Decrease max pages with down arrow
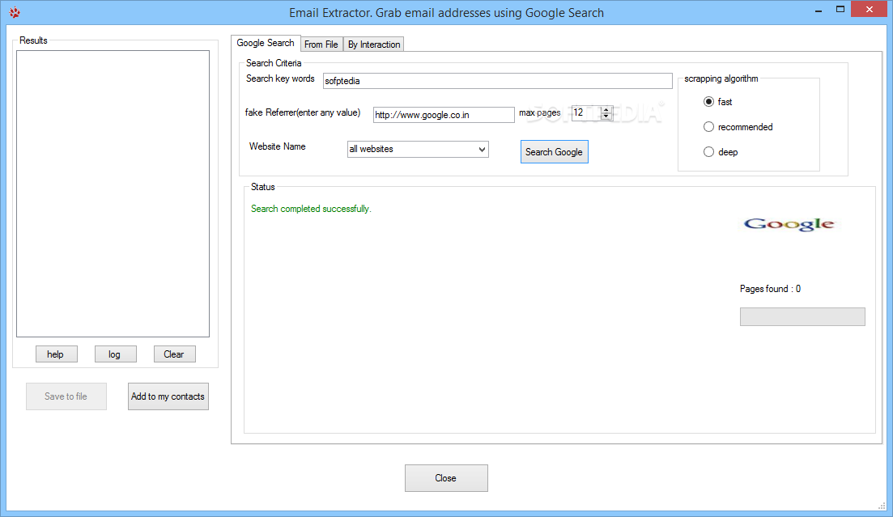Viewport: 893px width, 517px height. tap(606, 117)
